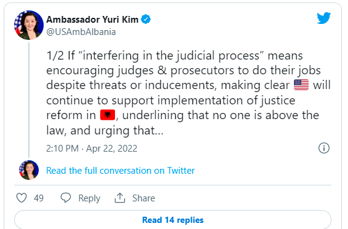Like the tweet with heart icon

click(22, 198)
